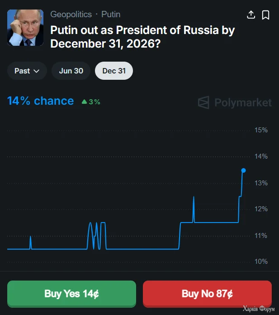This screenshot has width=279, height=315.
Task: Click the 14% chance value
Action: (40, 101)
